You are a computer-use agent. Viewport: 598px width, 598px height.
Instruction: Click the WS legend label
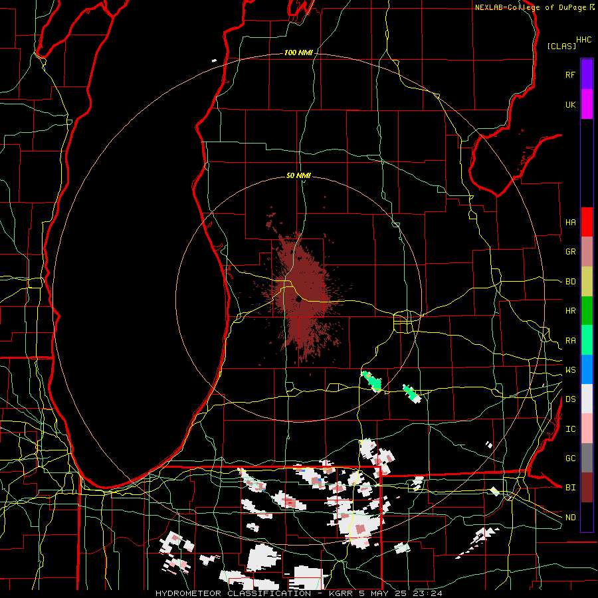570,369
